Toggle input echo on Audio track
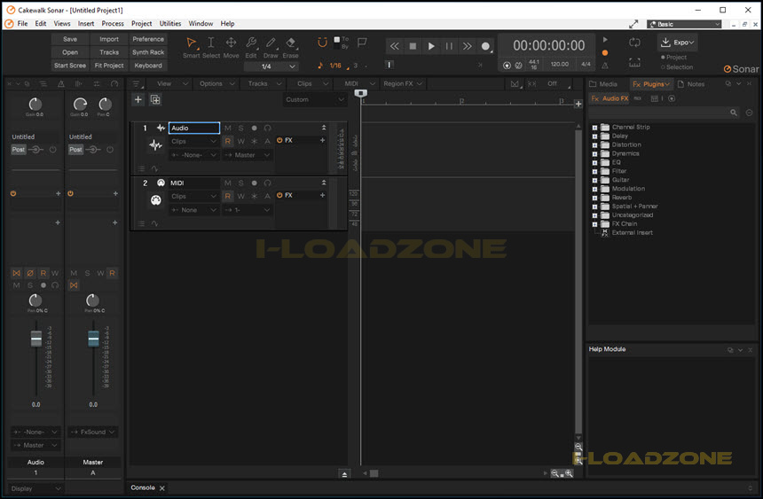 pyautogui.click(x=267, y=128)
